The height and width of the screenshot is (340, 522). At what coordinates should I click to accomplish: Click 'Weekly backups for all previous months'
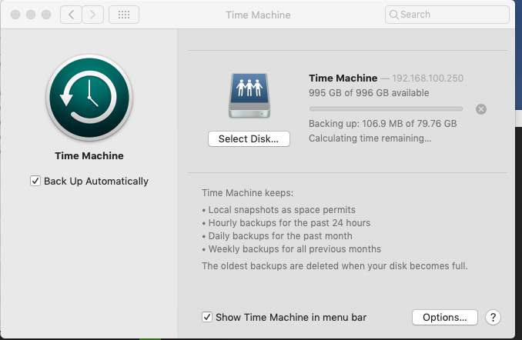(295, 249)
